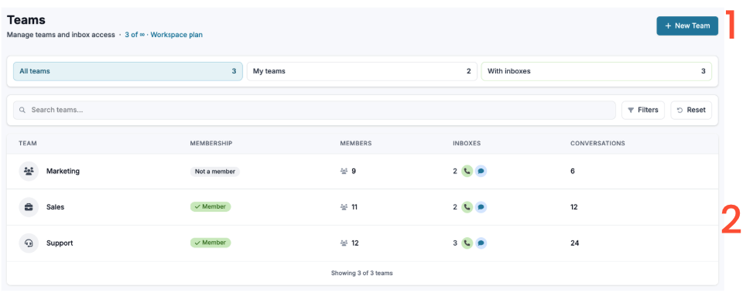This screenshot has height=296, width=753.
Task: Select the All teams tab
Action: click(x=128, y=71)
